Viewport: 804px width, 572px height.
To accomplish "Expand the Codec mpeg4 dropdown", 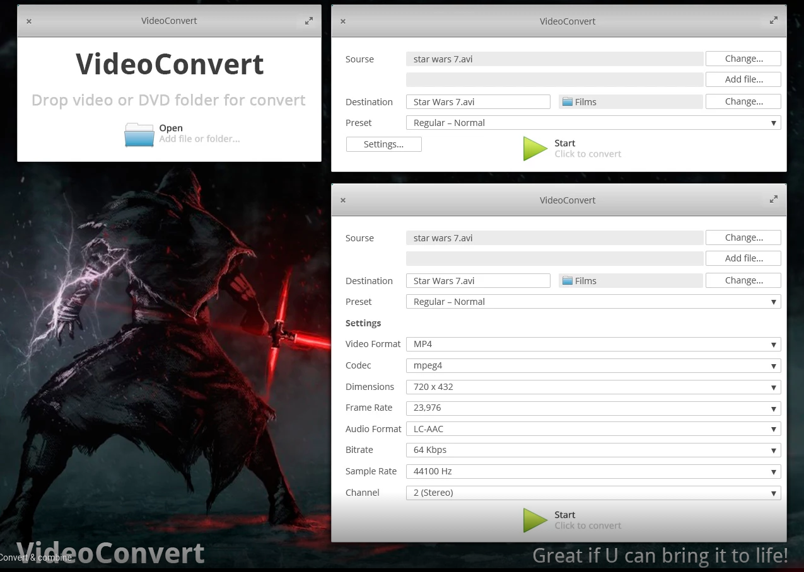I will (593, 365).
